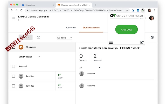Screen dimensions: 166x104
Task: Close the Classroom browser tab
Action: (89, 5)
